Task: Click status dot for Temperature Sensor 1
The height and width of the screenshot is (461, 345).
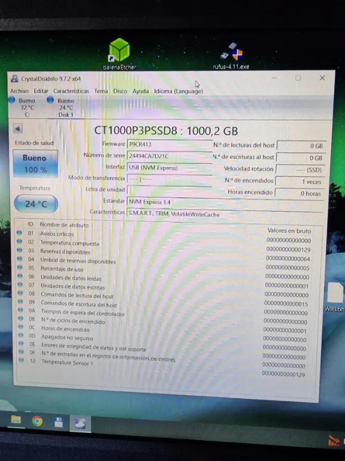Action: (22, 360)
